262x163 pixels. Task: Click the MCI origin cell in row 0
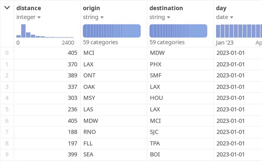coord(89,53)
